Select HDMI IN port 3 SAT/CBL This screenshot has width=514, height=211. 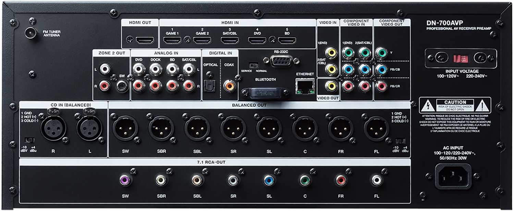pos(231,40)
